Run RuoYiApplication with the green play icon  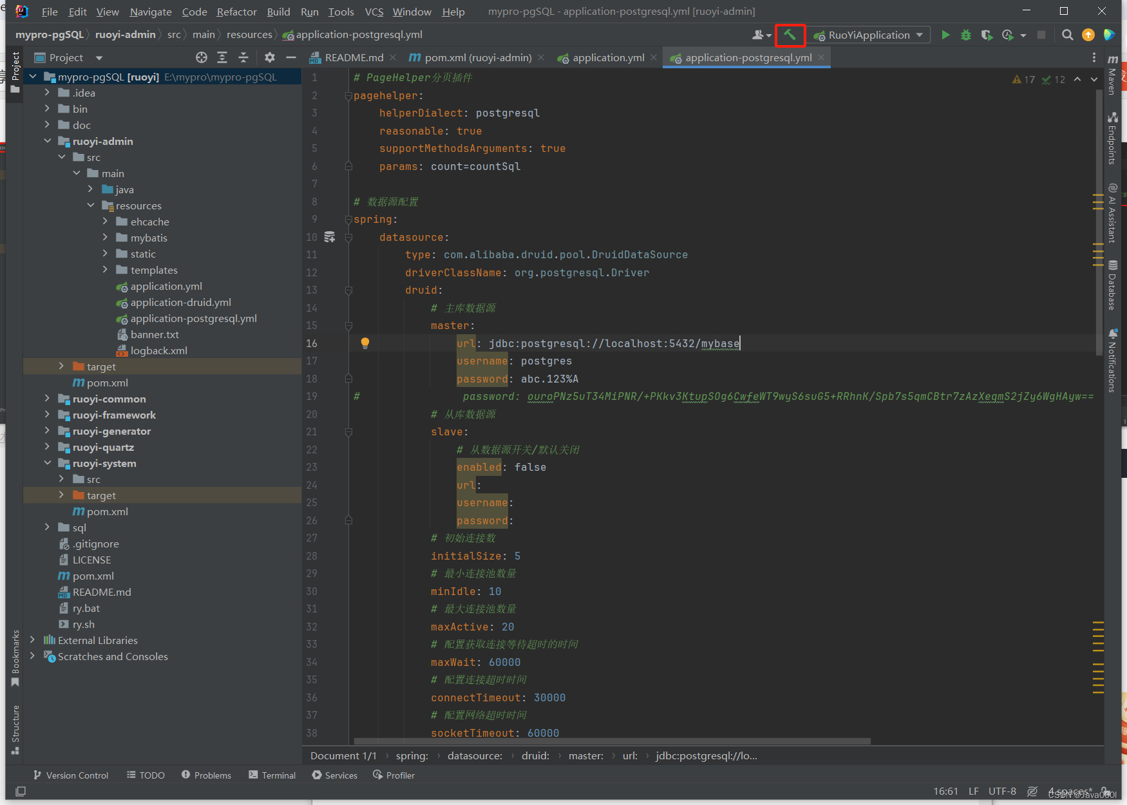[945, 35]
